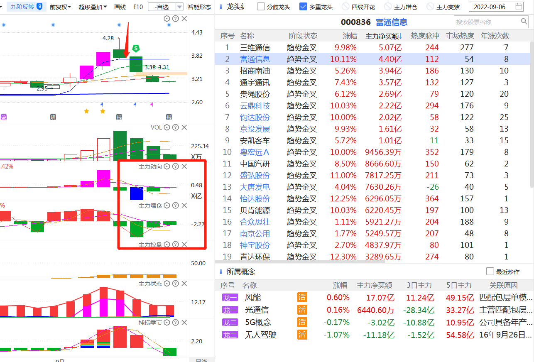Select the 所属概念 section tab
Screen dimensions: 534x362
(x=241, y=271)
